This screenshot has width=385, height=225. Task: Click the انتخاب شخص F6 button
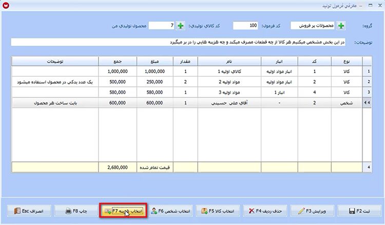(x=171, y=211)
